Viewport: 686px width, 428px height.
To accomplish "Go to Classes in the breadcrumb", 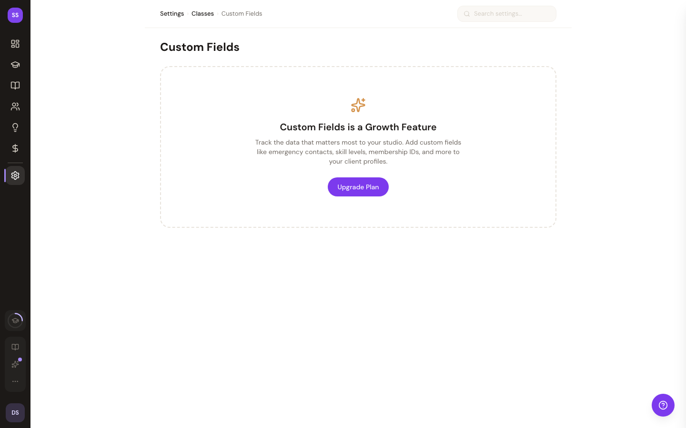I will click(202, 14).
